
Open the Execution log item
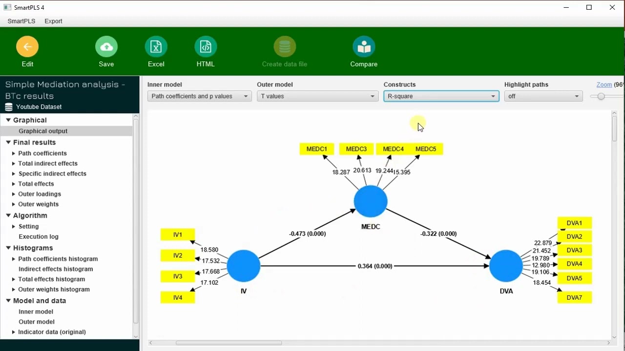pos(39,236)
